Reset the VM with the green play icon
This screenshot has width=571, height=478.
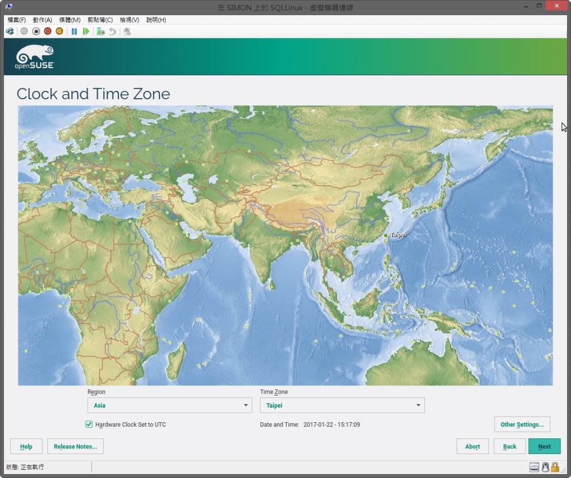tap(86, 31)
